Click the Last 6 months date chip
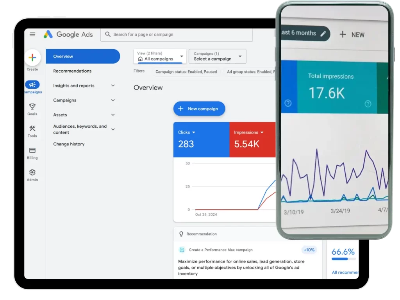Screen dimensions: 400x300 (305, 33)
